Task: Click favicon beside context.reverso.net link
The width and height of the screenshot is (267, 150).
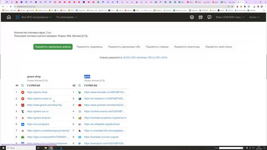Action: pos(80,112)
